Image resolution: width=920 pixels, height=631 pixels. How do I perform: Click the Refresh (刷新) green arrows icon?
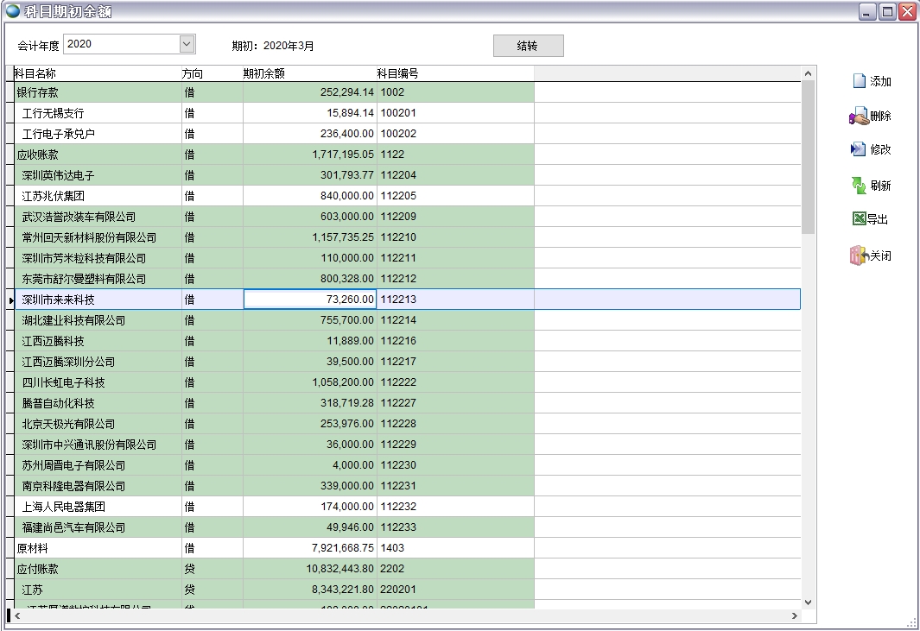click(859, 186)
